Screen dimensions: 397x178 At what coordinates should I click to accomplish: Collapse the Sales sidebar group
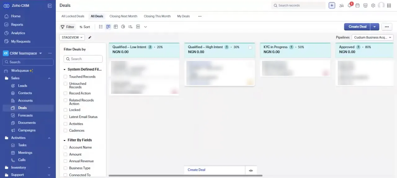pyautogui.click(x=49, y=78)
